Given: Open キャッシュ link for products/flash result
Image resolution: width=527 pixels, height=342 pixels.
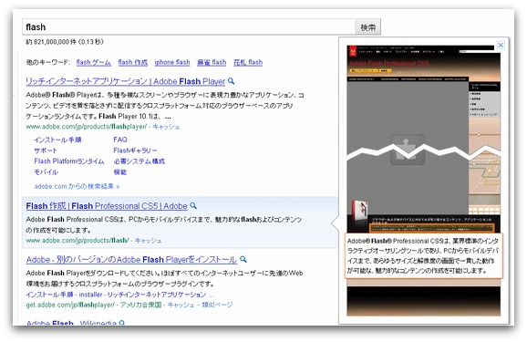Looking at the screenshot, I should (149, 241).
